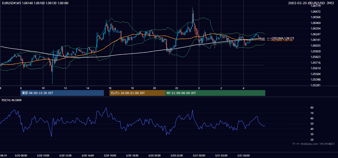Click the 3/20 14:00 bottom time label
Image resolution: width=338 pixels, height=158 pixels.
tap(88, 156)
